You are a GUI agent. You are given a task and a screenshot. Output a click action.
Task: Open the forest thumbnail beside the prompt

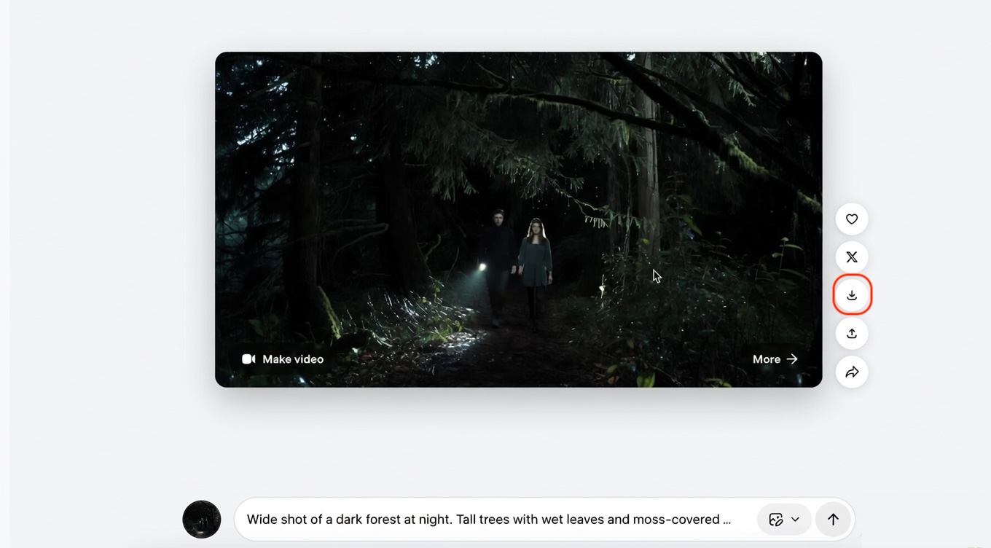coord(202,520)
